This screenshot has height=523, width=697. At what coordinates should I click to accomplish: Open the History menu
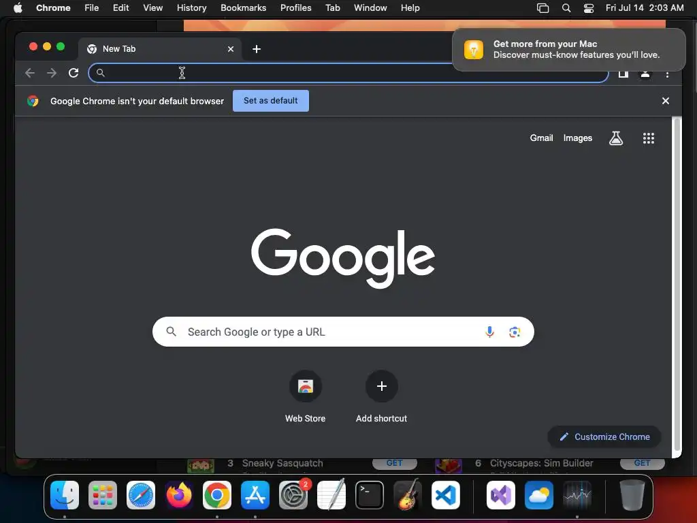coord(191,8)
